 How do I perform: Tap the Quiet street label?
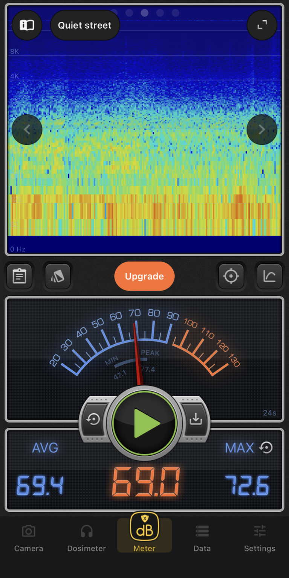(85, 25)
